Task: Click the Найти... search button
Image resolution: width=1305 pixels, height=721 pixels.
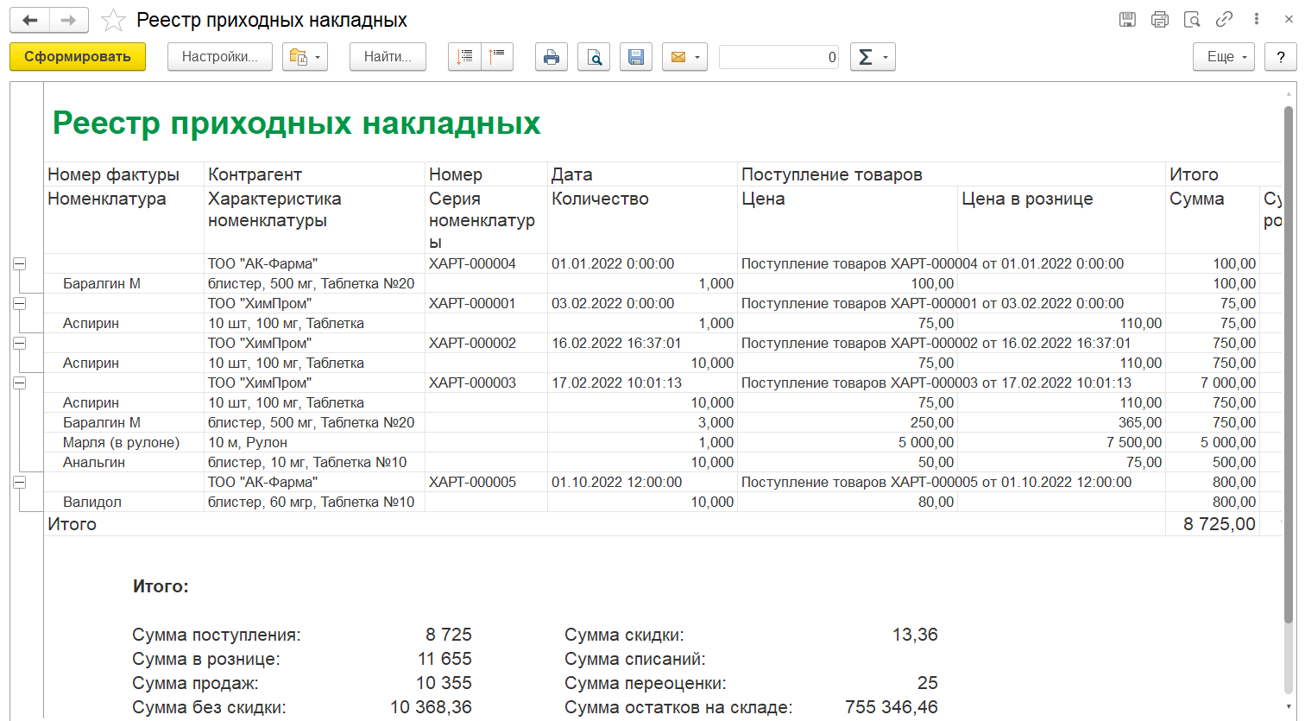Action: (x=388, y=57)
